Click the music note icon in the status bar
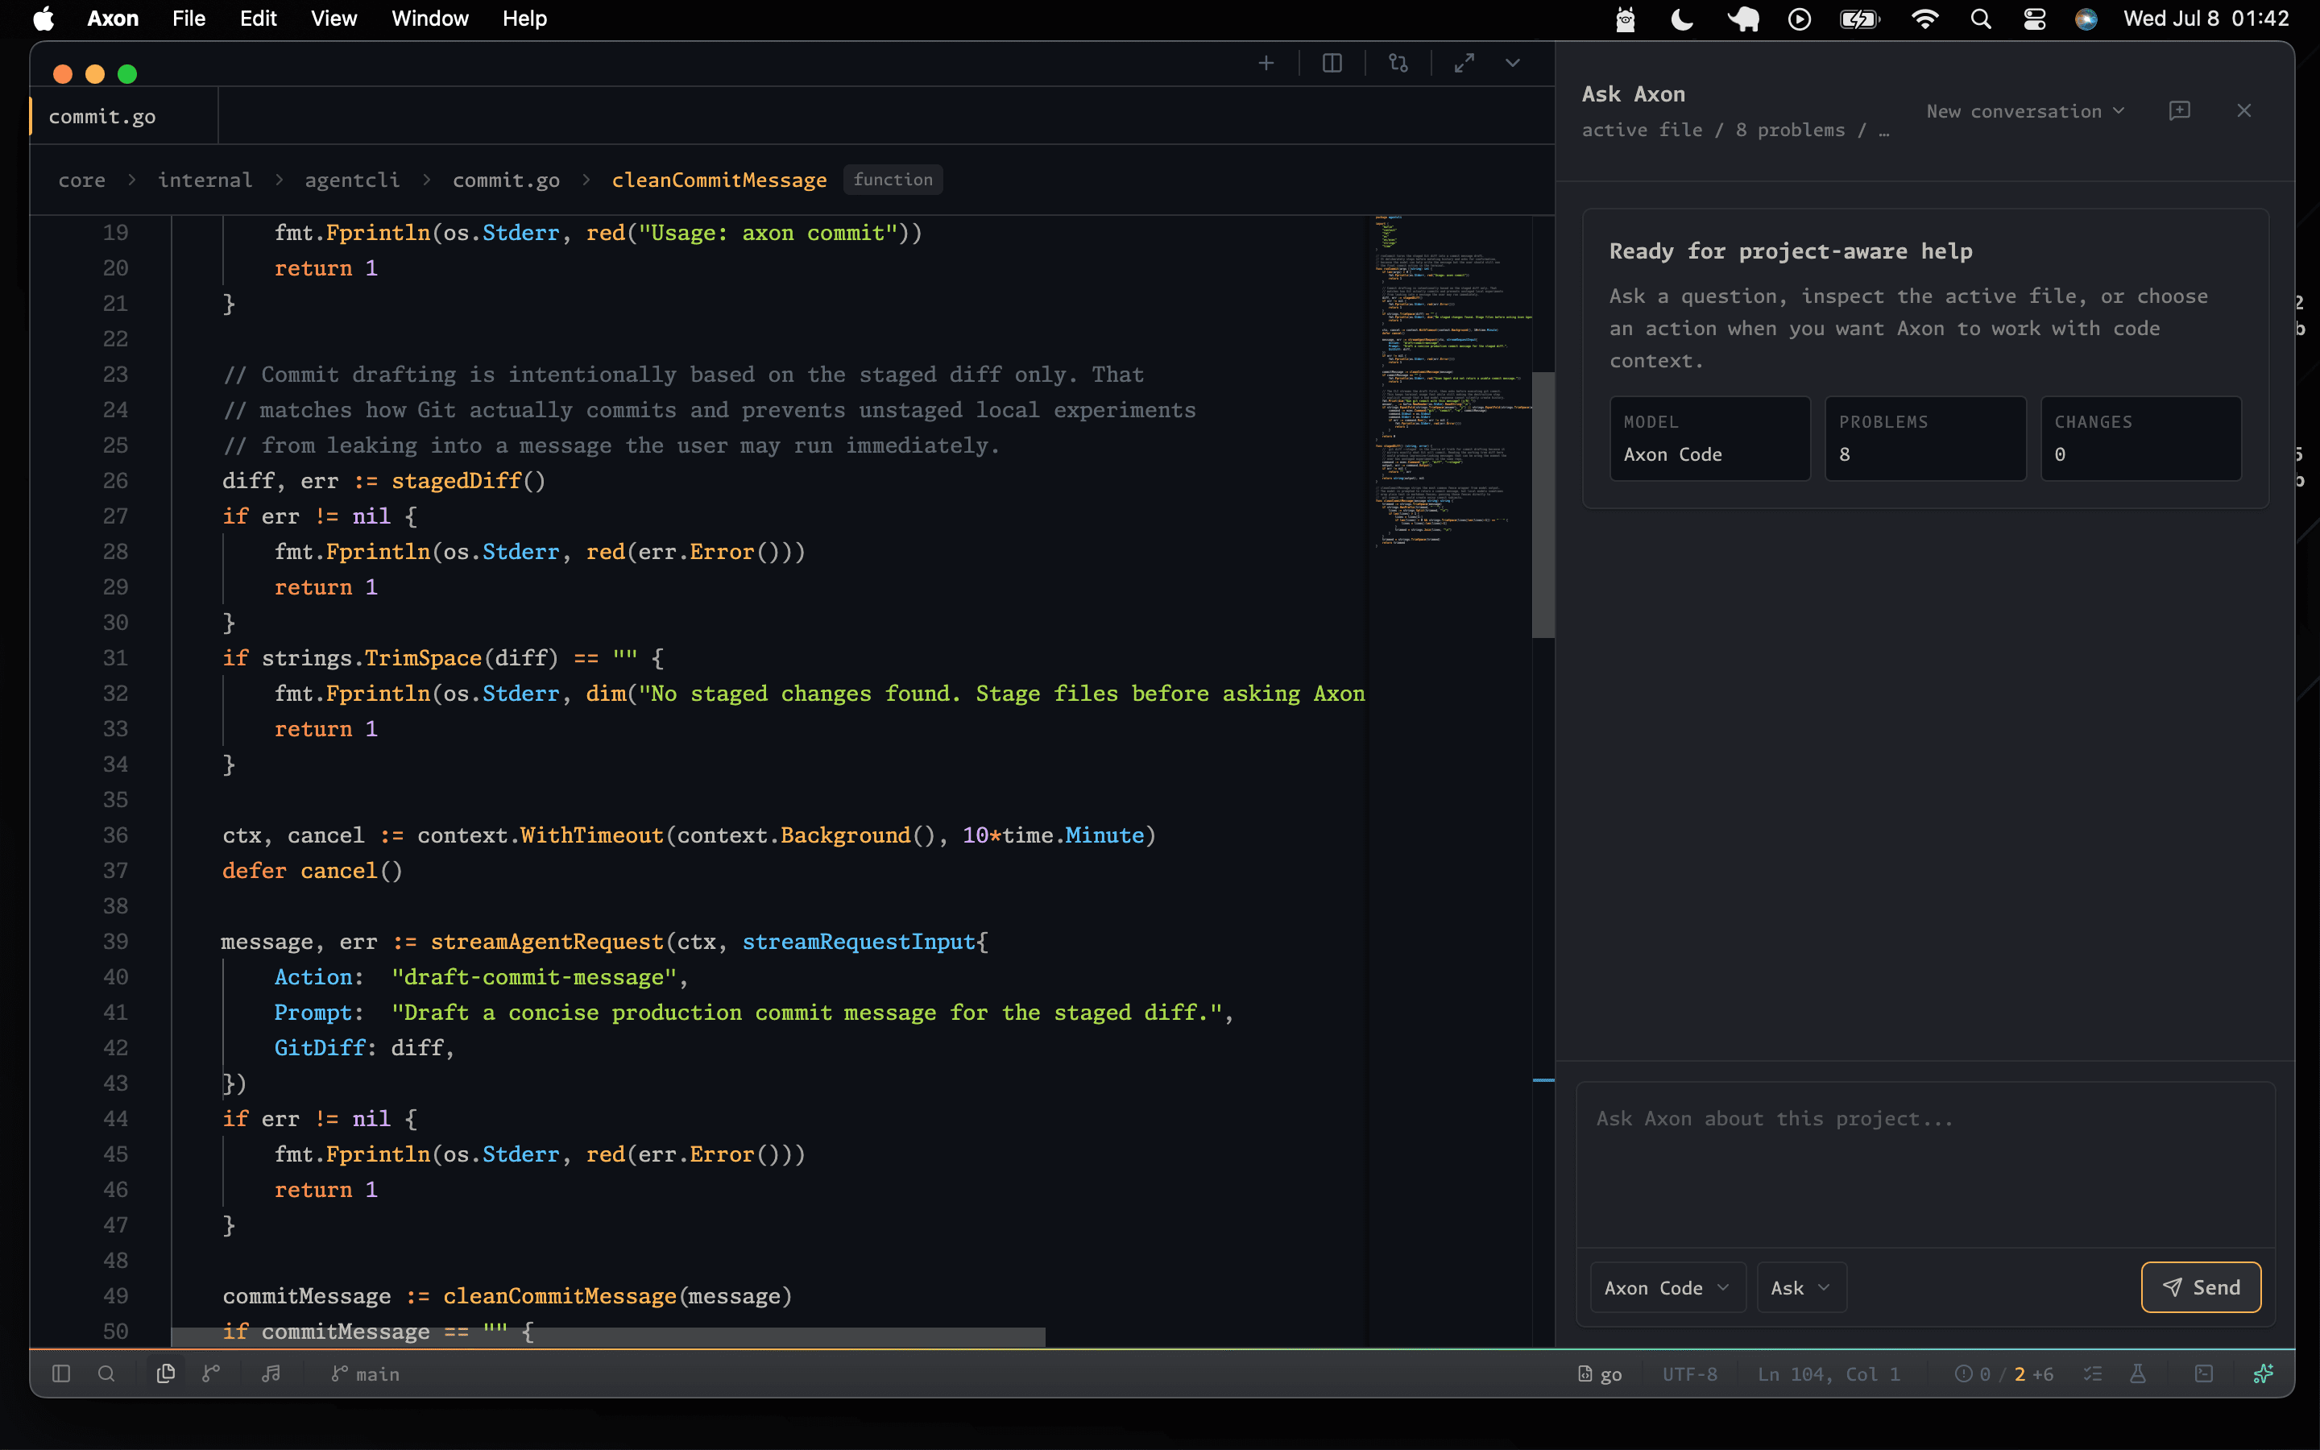The height and width of the screenshot is (1450, 2320). pos(271,1373)
